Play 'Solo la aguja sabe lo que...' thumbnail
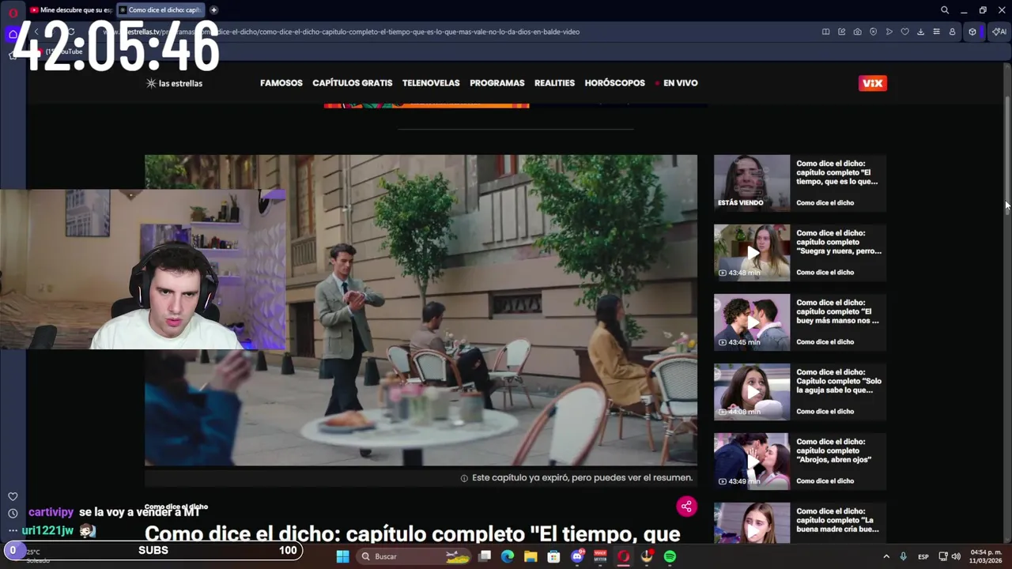This screenshot has width=1012, height=569. (752, 392)
